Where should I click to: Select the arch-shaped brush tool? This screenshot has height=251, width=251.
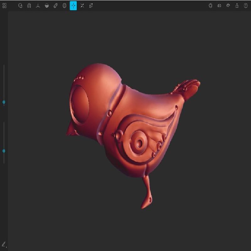(29, 6)
